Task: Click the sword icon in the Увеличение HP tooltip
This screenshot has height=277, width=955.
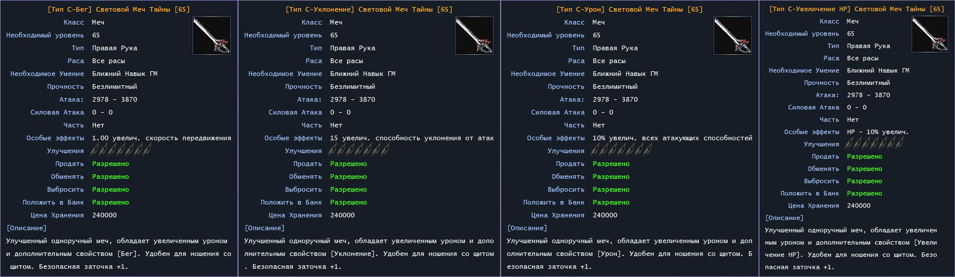Action: [930, 34]
